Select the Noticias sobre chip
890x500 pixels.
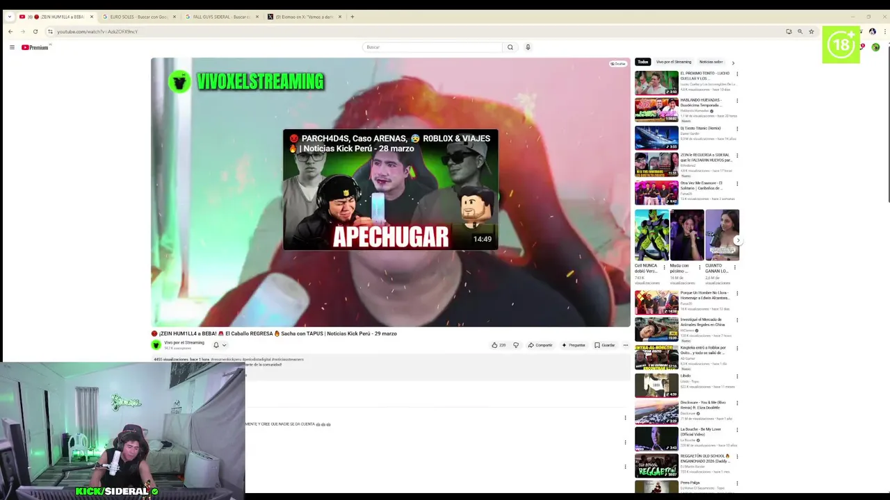[x=711, y=62]
